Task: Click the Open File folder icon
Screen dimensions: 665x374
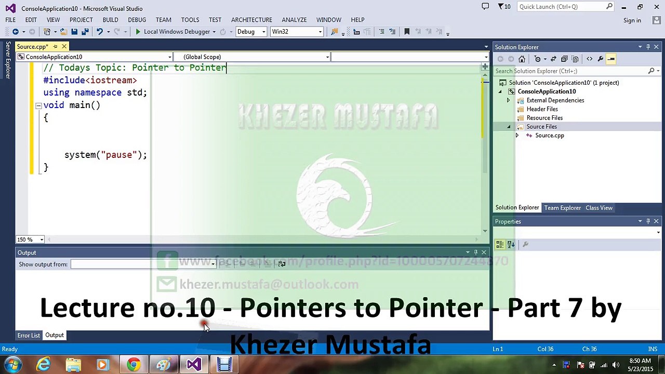Action: point(63,32)
